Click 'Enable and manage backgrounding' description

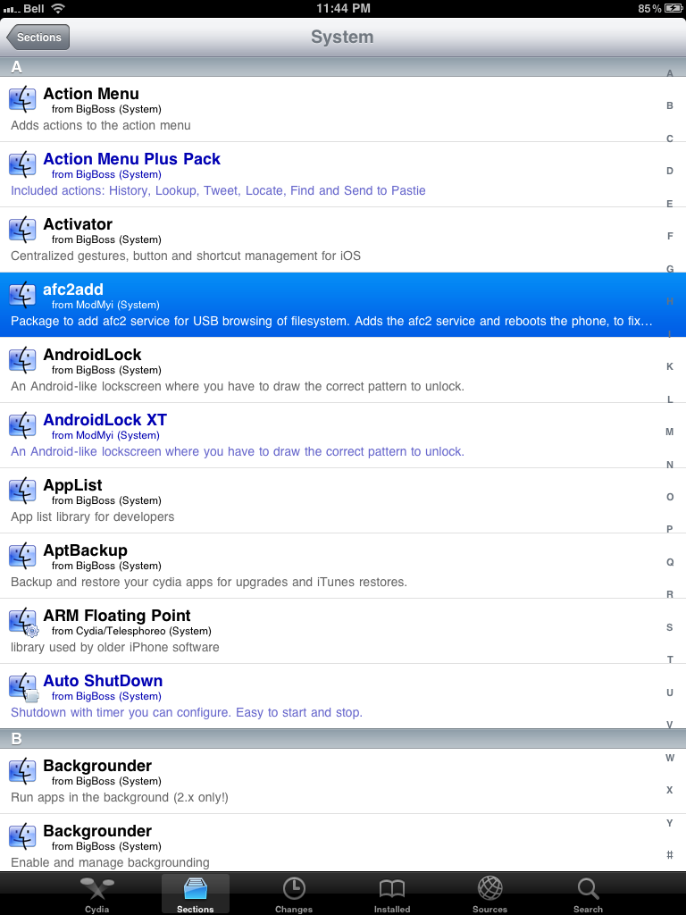coord(110,863)
